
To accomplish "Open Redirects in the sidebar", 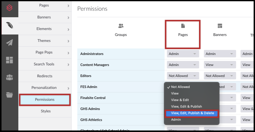I will point(45,76).
